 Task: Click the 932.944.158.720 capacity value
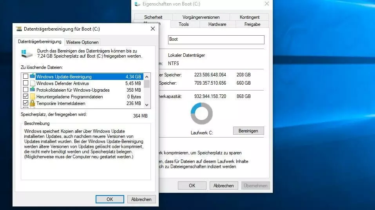210,96
